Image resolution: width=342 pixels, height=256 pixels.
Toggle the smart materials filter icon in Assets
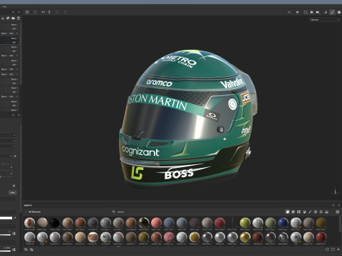pos(293,212)
